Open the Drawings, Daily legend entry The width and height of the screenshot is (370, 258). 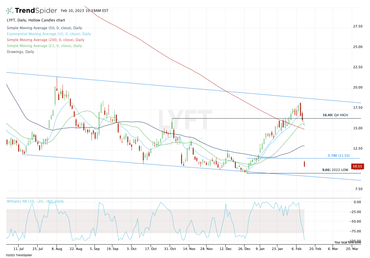click(x=20, y=52)
